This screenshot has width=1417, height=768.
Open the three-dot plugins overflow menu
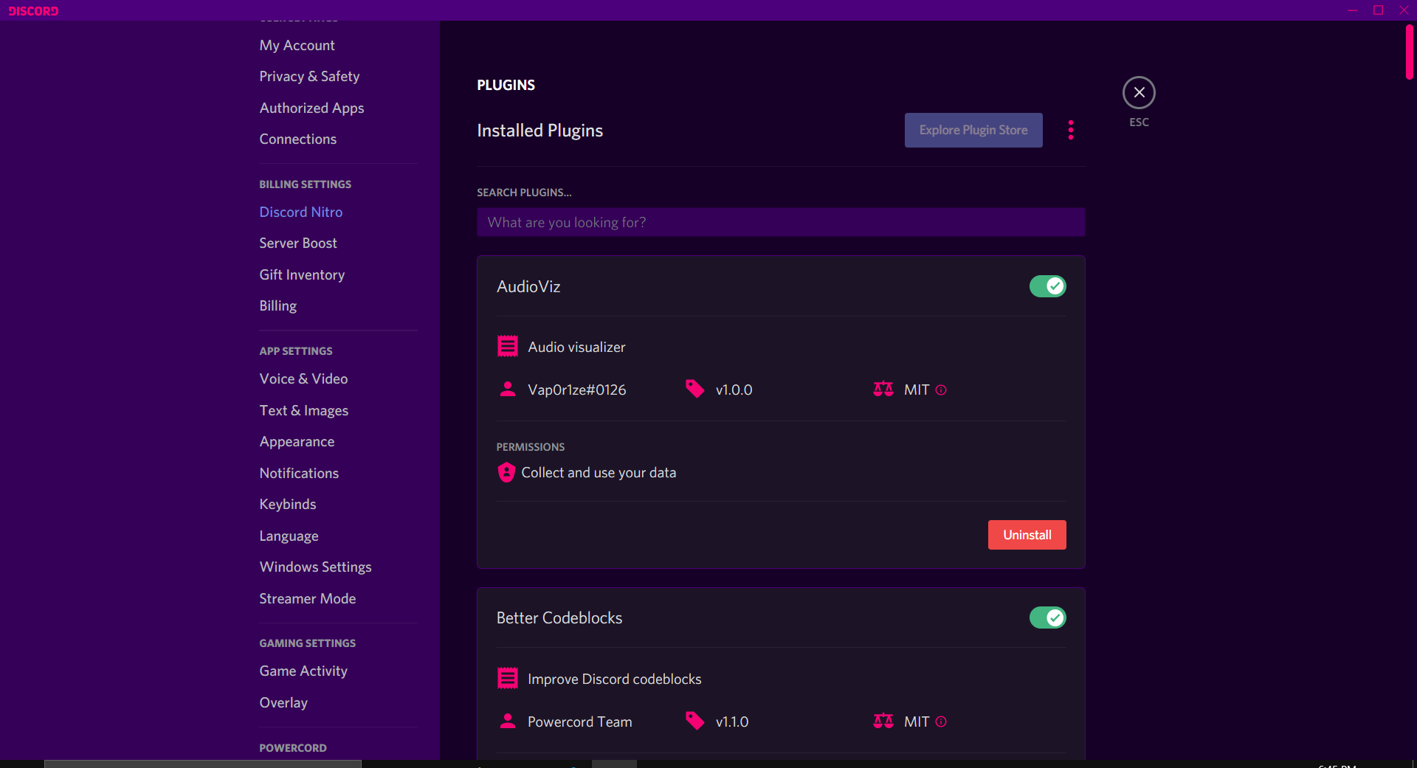point(1070,130)
